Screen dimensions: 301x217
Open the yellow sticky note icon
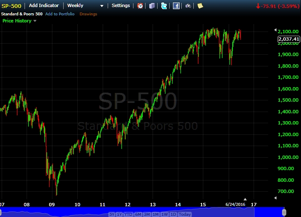[x=200, y=6]
